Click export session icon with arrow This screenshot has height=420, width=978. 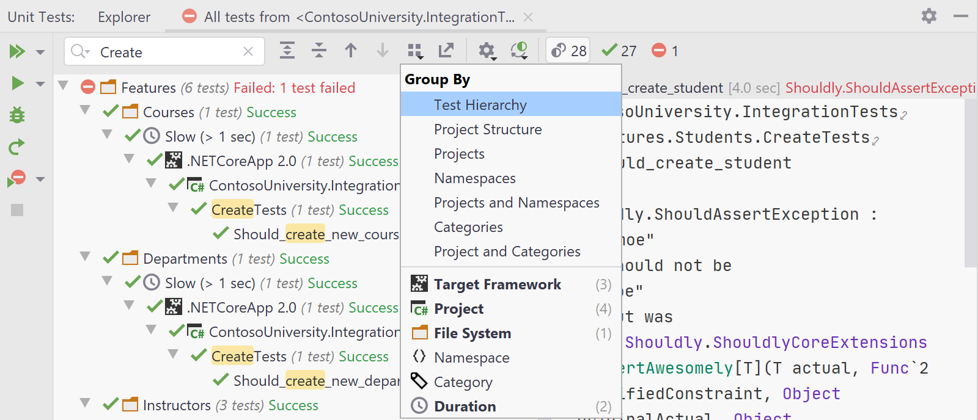446,50
